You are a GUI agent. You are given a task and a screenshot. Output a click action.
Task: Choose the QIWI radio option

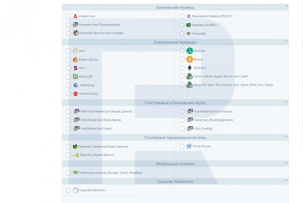[x=68, y=51]
